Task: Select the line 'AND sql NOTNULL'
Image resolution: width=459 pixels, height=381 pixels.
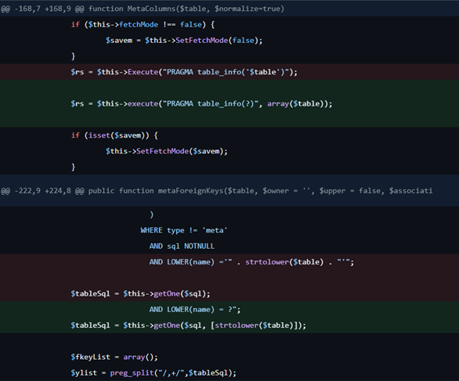Action: pos(229,246)
